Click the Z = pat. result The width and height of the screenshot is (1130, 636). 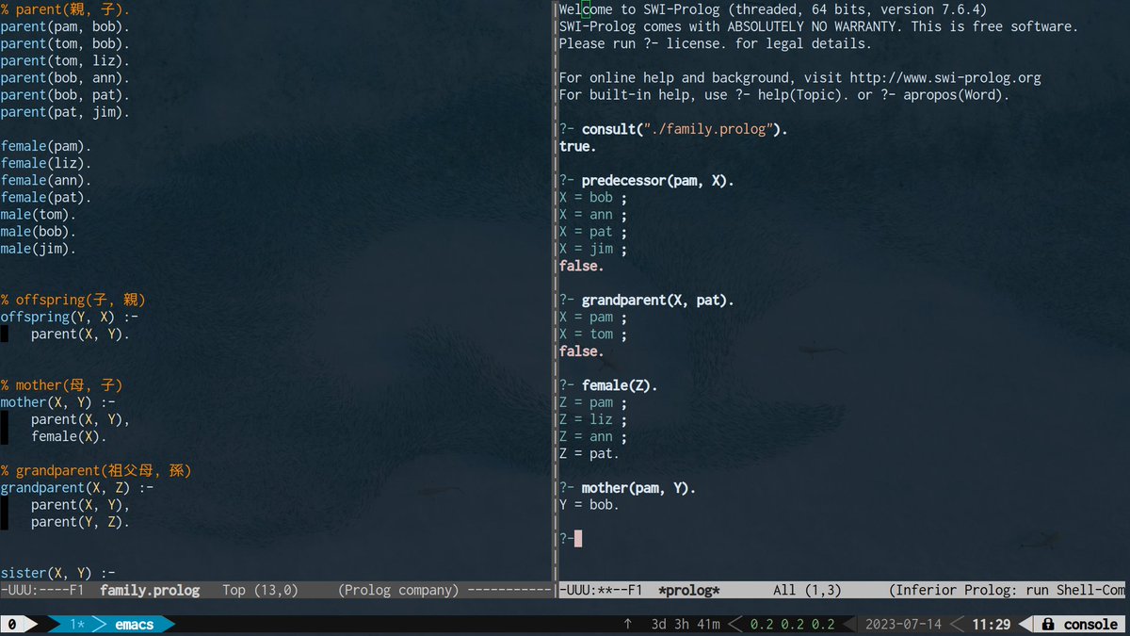(x=589, y=453)
